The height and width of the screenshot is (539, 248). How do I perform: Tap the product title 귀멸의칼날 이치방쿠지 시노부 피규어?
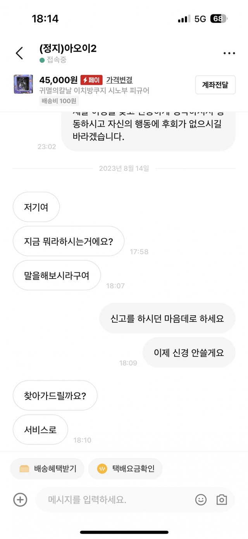click(94, 91)
